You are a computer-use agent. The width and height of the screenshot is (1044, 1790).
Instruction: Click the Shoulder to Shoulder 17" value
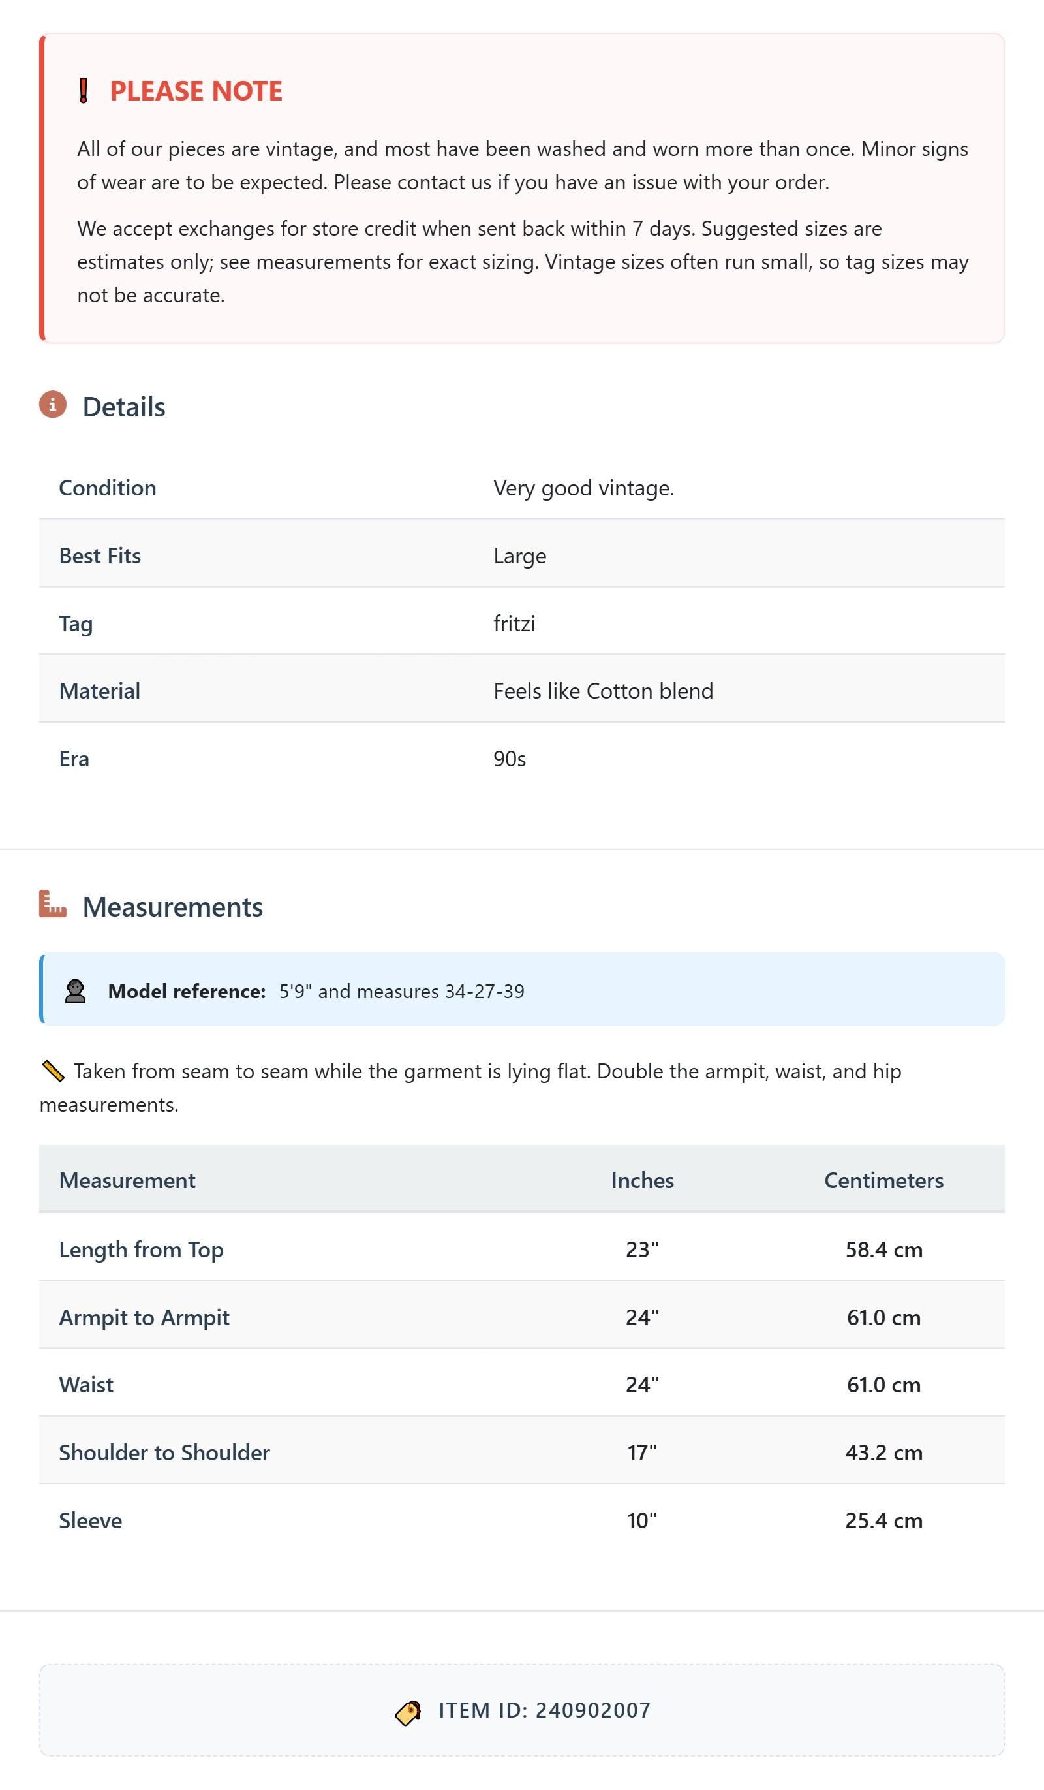[x=642, y=1452]
